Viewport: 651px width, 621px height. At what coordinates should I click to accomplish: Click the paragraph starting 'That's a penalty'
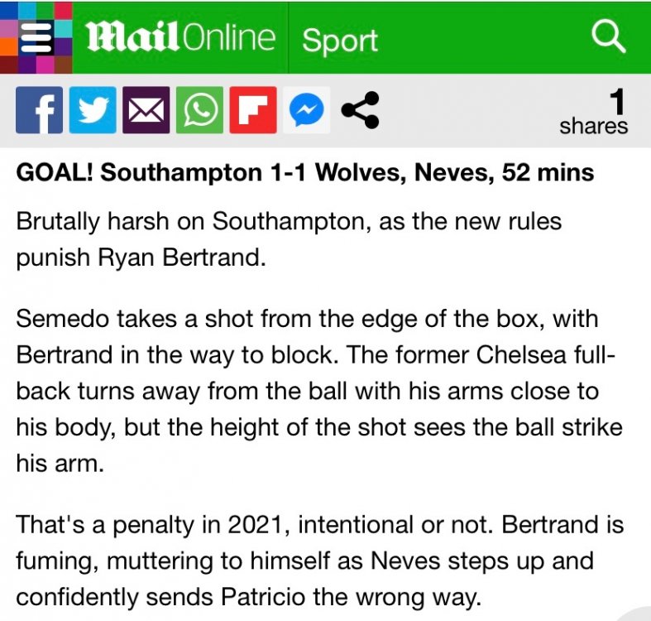tap(320, 561)
